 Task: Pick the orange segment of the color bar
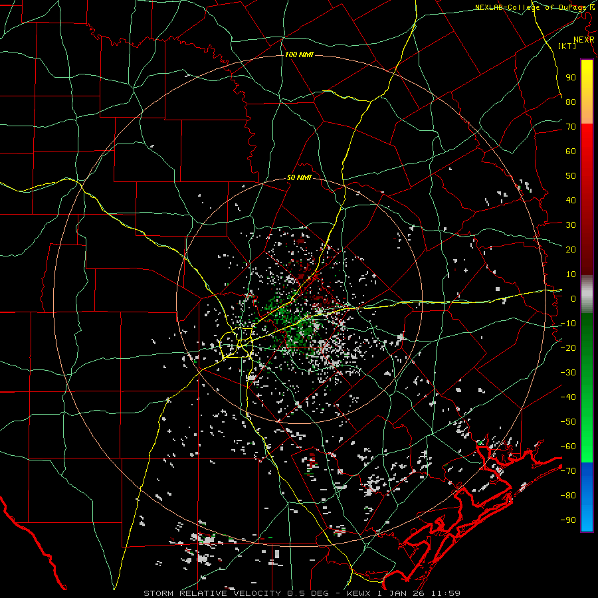click(587, 111)
